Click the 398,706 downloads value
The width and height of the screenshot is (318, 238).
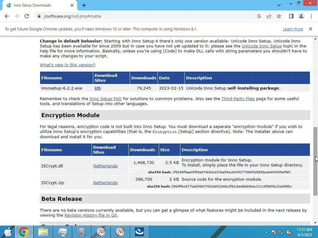pyautogui.click(x=143, y=179)
